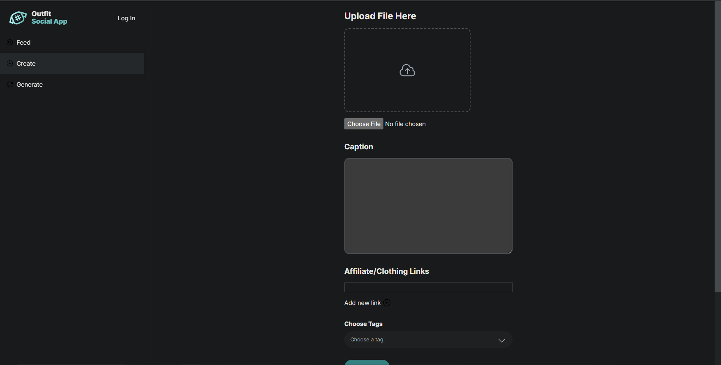The width and height of the screenshot is (721, 365).
Task: Click the plus icon next to Add new link
Action: pyautogui.click(x=387, y=303)
